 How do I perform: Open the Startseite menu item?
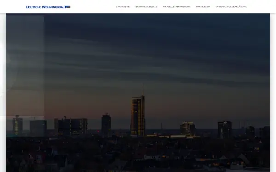click(123, 6)
